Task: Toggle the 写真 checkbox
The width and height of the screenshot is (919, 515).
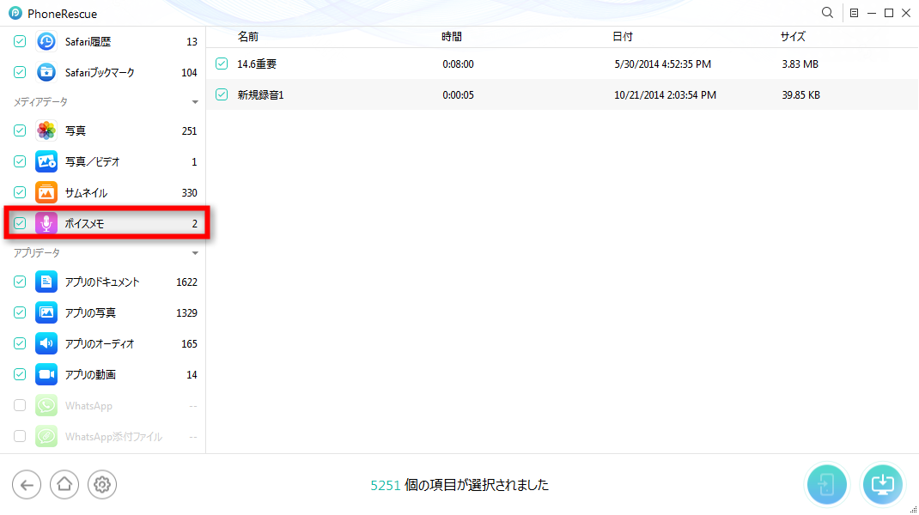Action: [x=20, y=130]
